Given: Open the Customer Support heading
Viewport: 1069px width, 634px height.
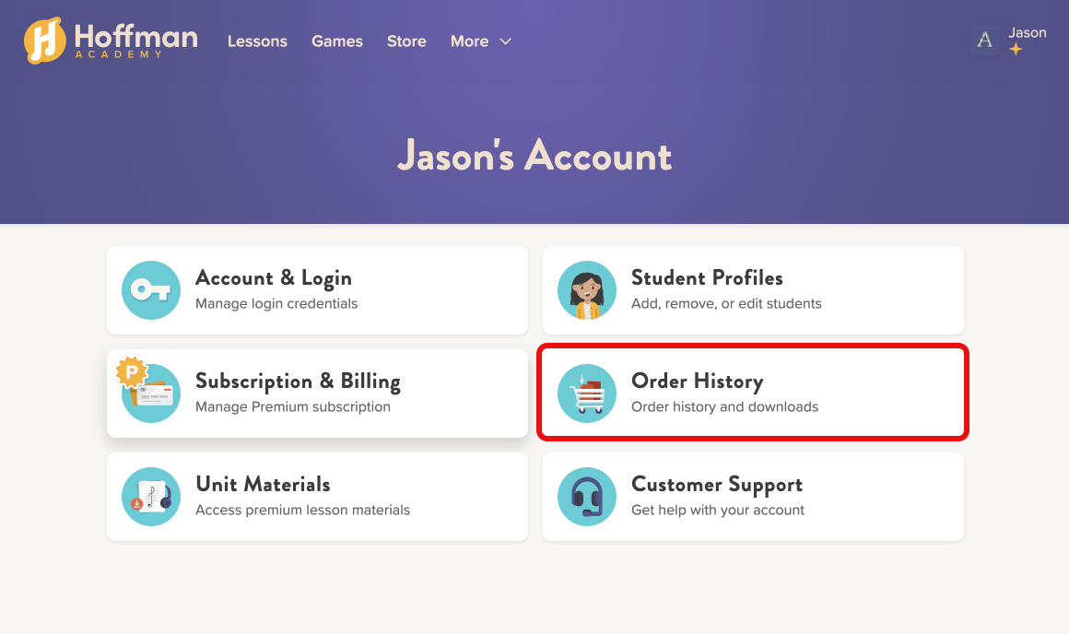Looking at the screenshot, I should (717, 484).
